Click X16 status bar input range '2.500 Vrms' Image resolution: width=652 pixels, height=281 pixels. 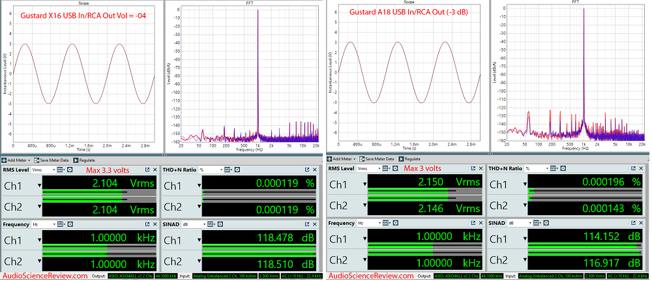(269, 276)
